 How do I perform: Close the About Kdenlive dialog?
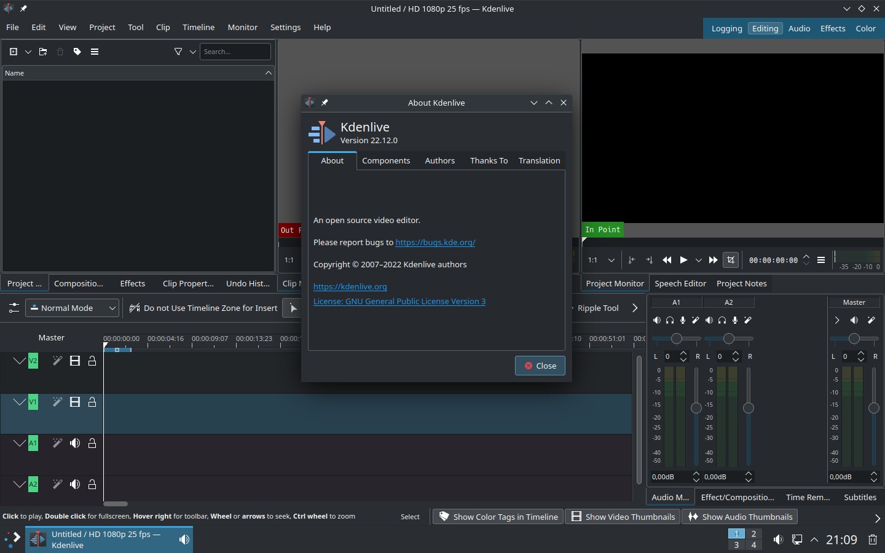540,366
